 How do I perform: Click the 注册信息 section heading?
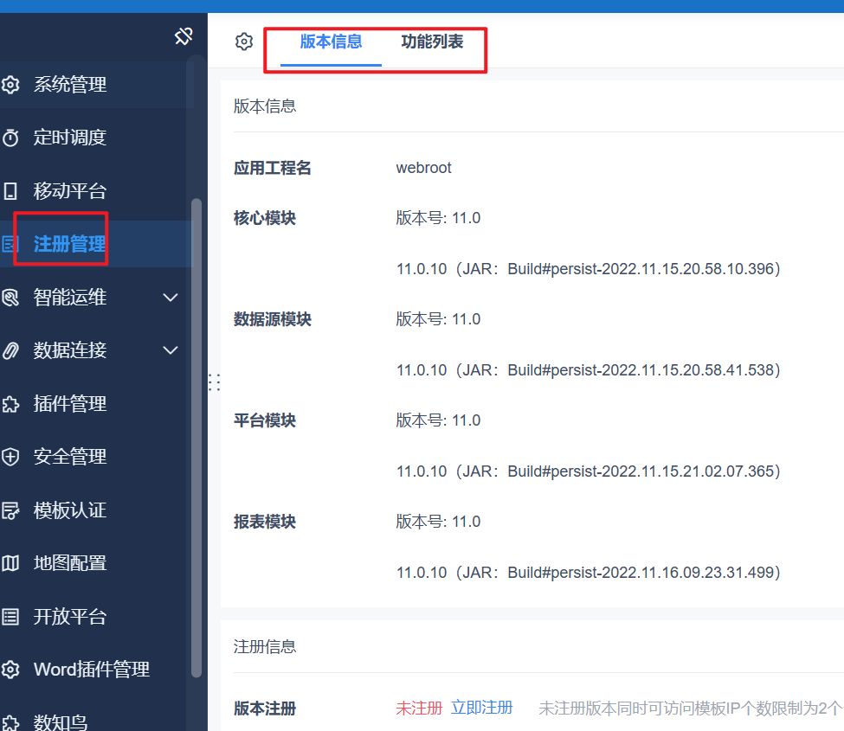(265, 646)
